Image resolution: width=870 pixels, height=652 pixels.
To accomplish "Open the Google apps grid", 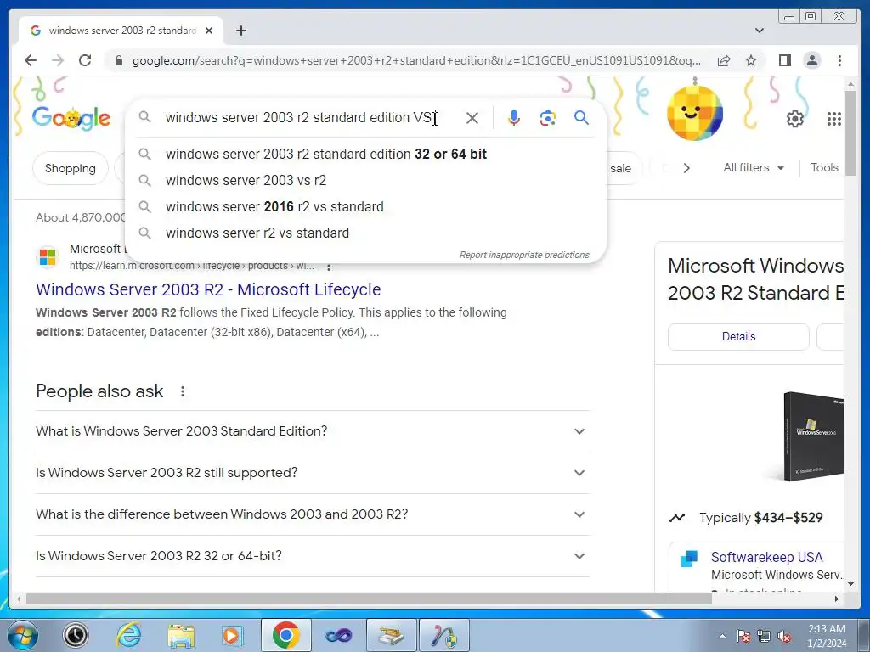I will (834, 119).
